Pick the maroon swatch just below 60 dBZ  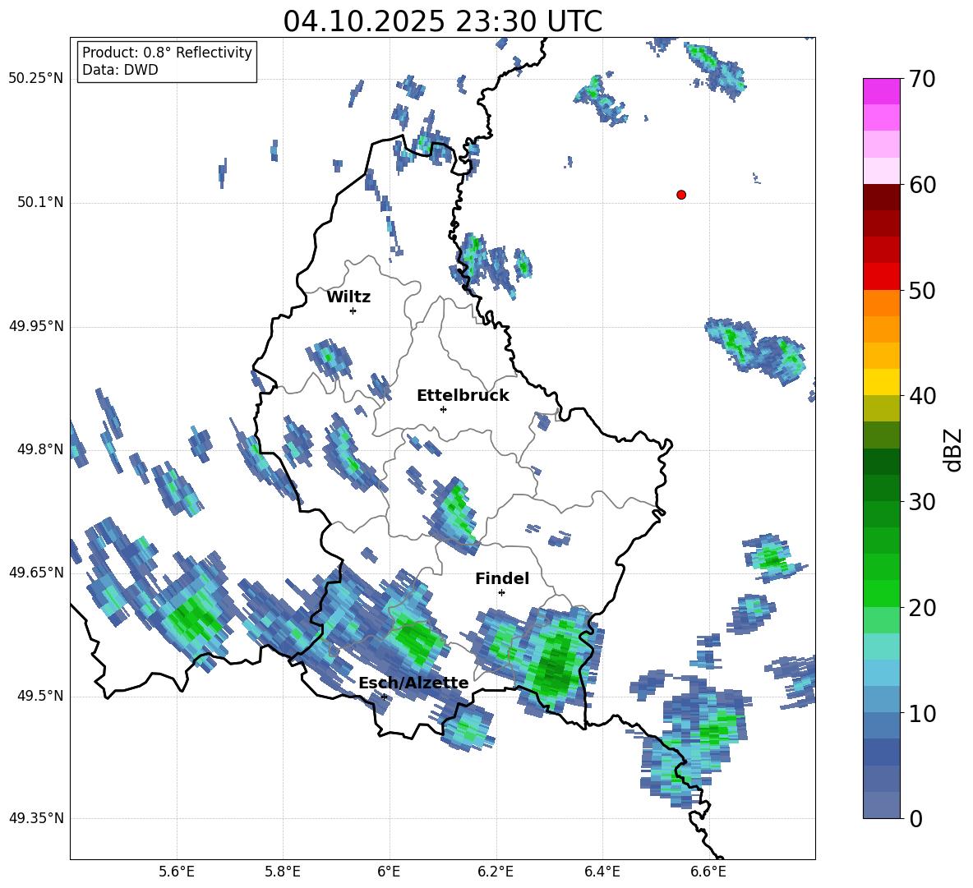pyautogui.click(x=882, y=197)
